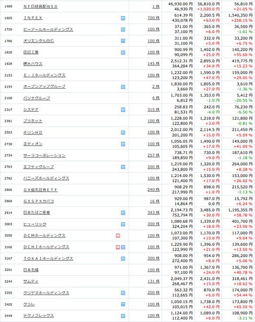Click the 700 株 quantity link for INPEX
Image resolution: width=255 pixels, height=322 pixels.
coord(154,18)
